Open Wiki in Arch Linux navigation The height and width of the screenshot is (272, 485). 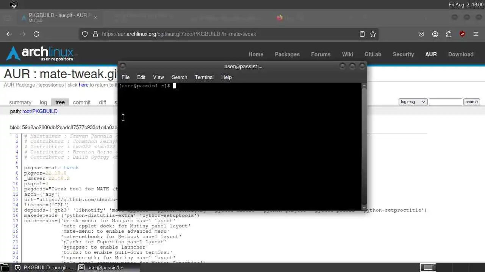347,54
